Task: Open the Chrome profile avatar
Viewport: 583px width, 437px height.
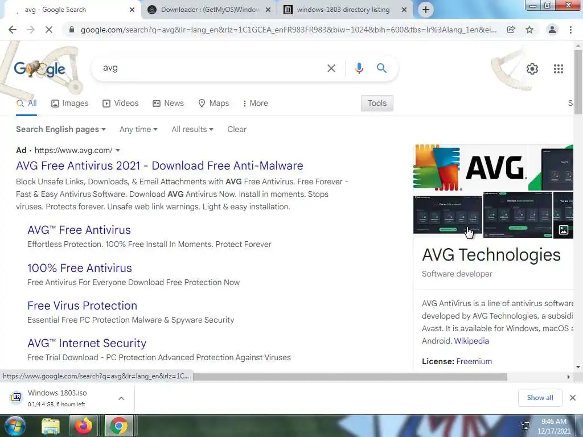Action: click(x=552, y=30)
